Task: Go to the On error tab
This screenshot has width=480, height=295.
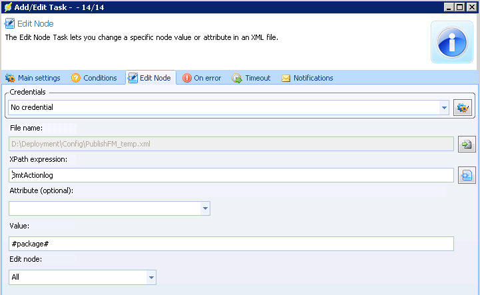Action: click(202, 78)
